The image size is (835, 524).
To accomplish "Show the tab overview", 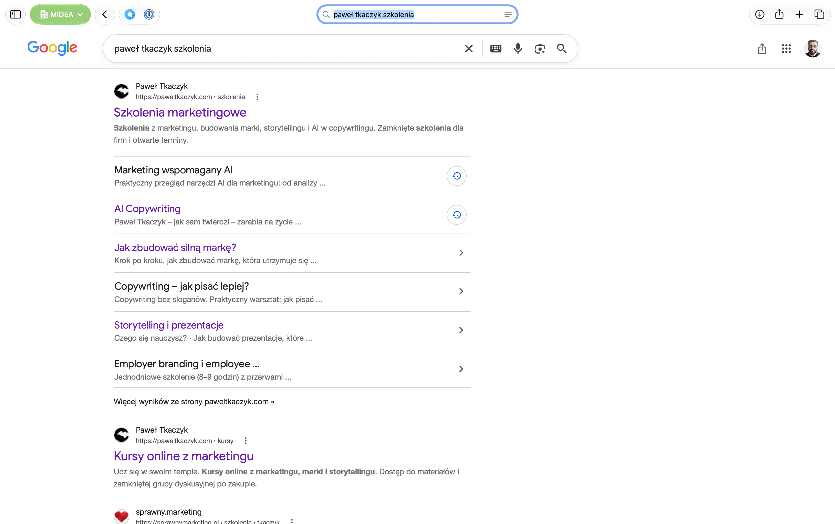I will pyautogui.click(x=819, y=15).
